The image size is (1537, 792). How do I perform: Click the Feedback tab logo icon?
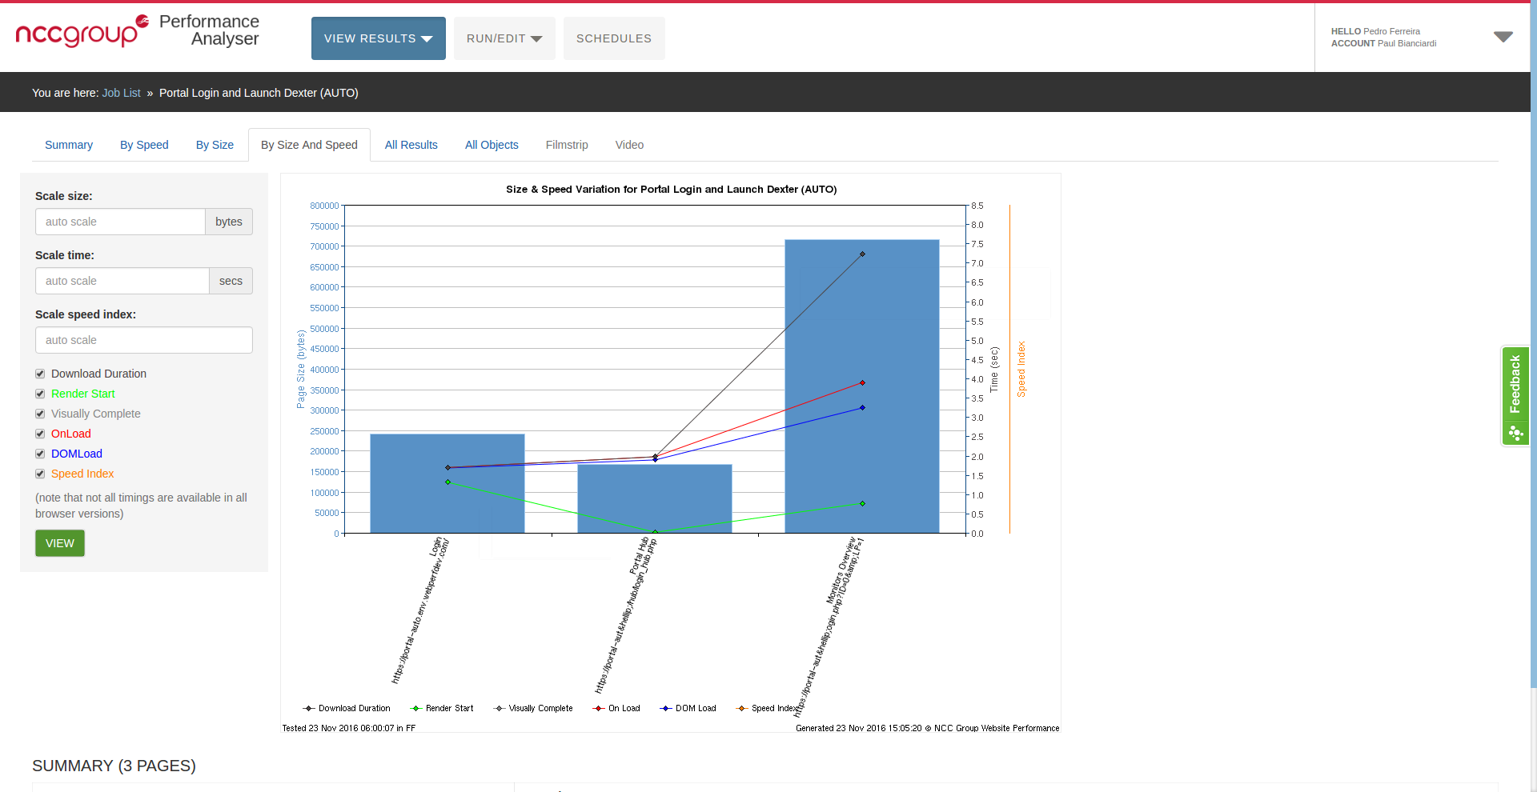tap(1515, 433)
